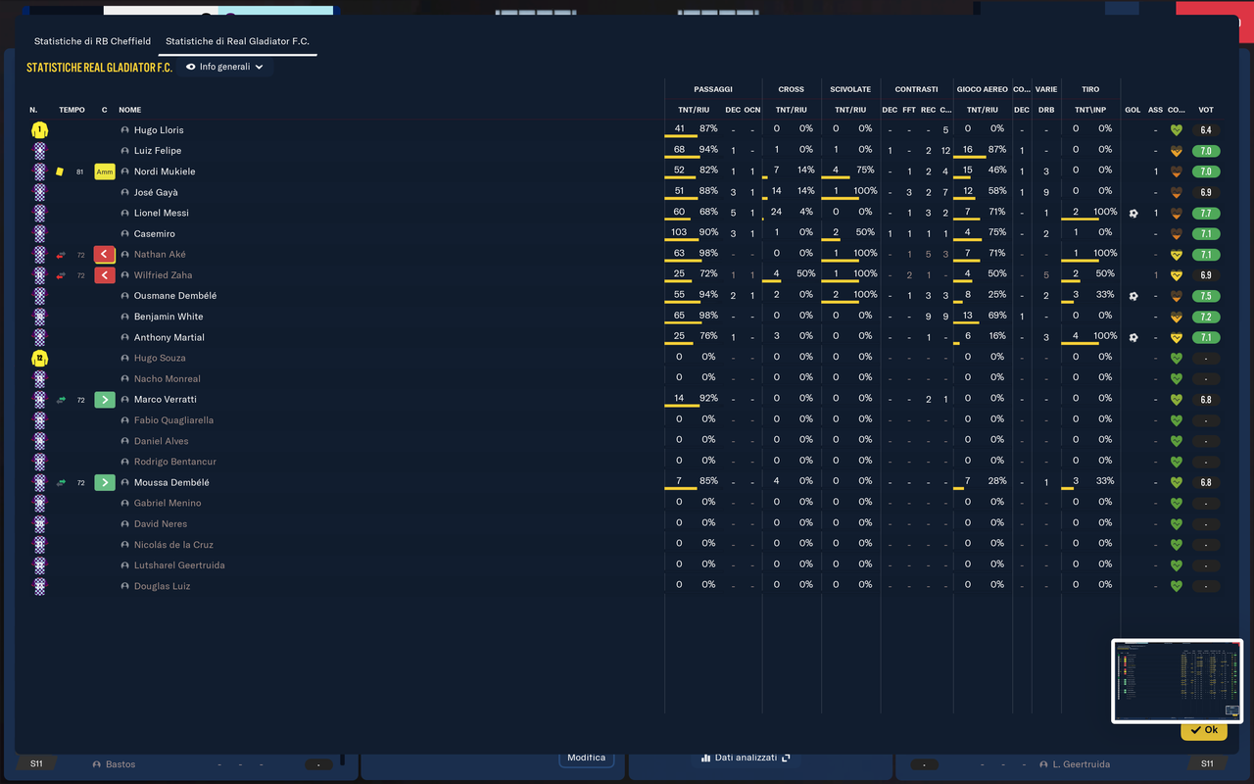Click Ousmane Dembélé's 7.5 rating

(1206, 296)
